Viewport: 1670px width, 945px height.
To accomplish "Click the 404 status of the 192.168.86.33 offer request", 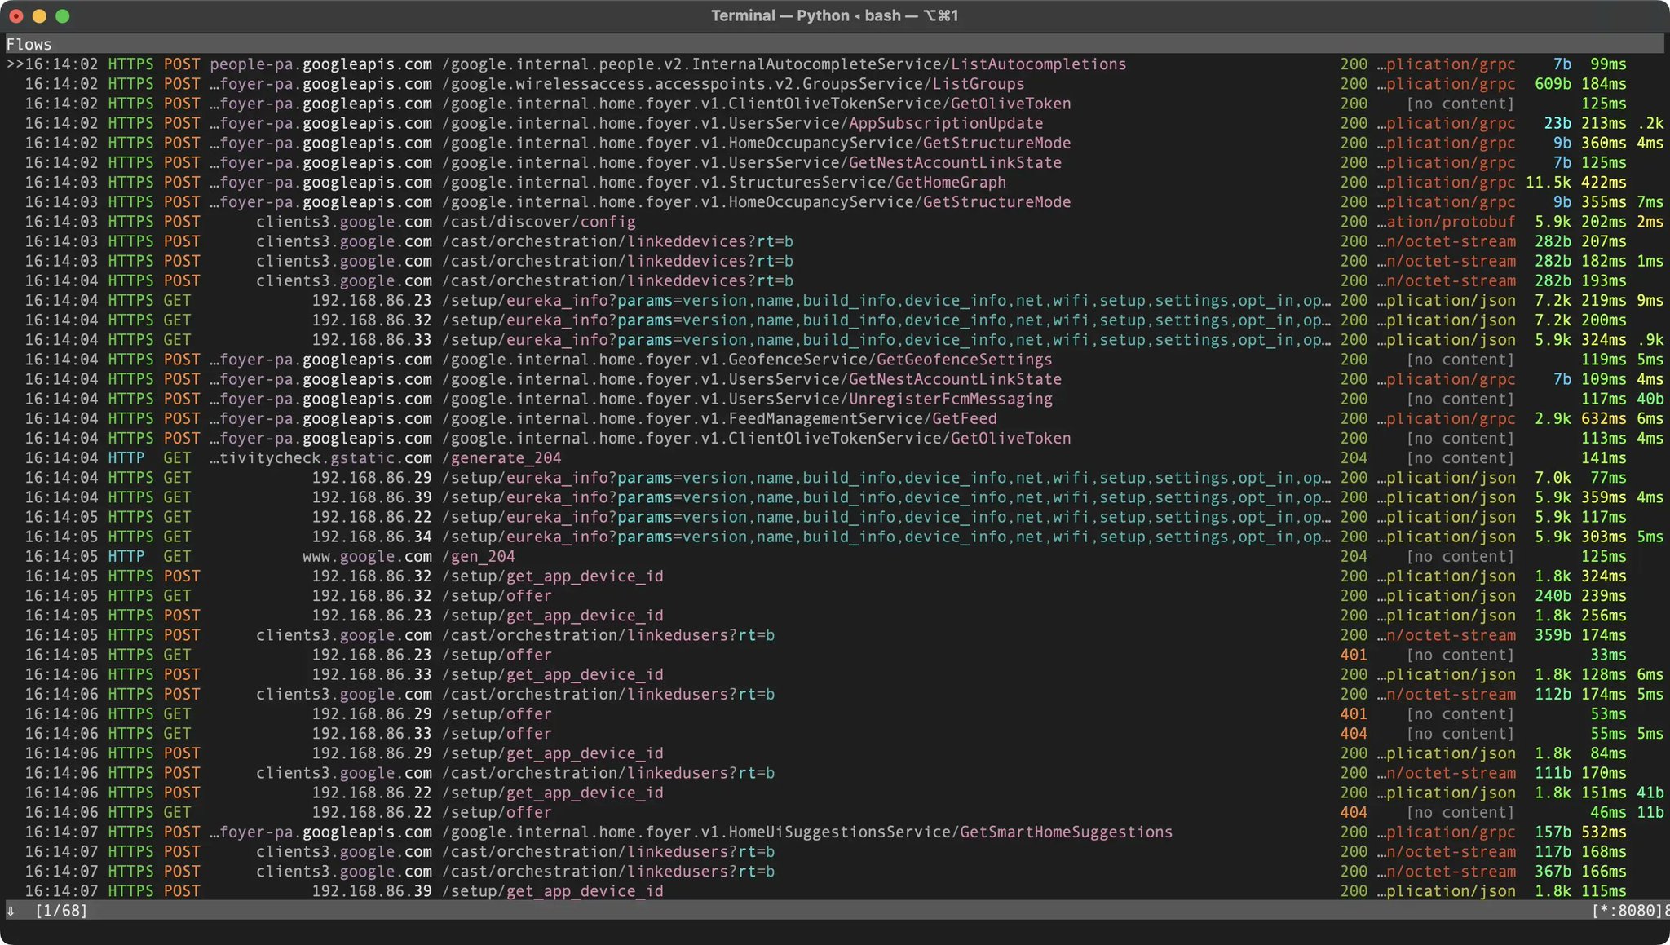I will (1354, 734).
